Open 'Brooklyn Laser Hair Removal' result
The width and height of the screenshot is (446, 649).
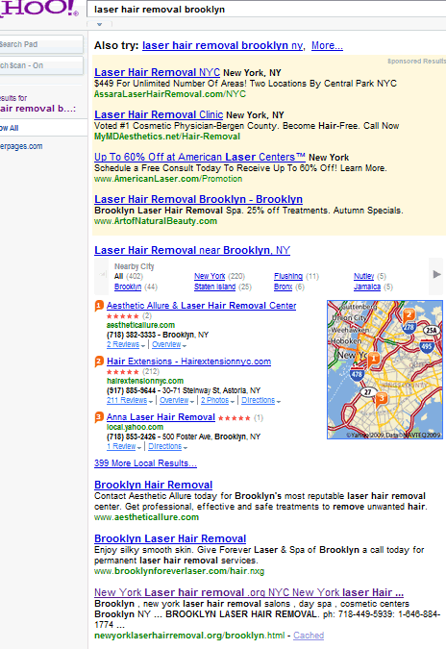tap(170, 538)
